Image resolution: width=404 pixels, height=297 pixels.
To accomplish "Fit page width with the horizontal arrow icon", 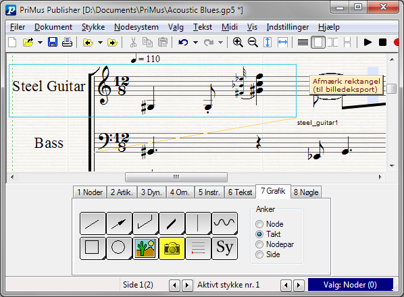I will point(282,43).
